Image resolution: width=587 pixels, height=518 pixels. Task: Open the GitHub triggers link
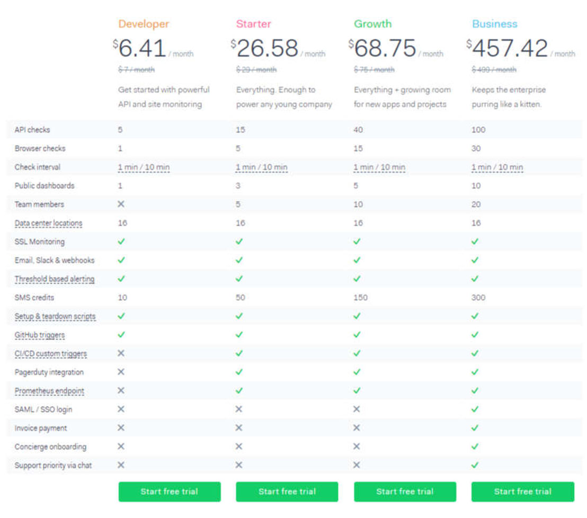coord(40,335)
